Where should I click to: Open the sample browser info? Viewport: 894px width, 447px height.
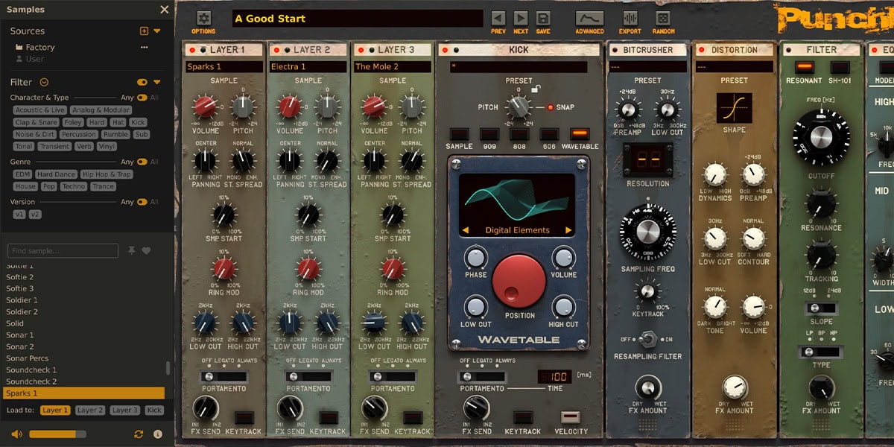tap(158, 434)
